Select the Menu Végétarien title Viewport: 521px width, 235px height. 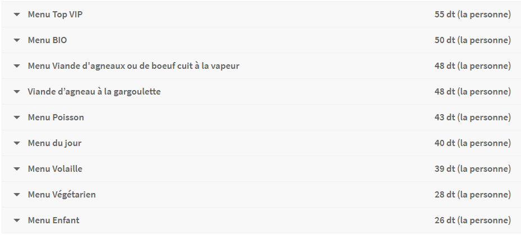[x=62, y=195]
